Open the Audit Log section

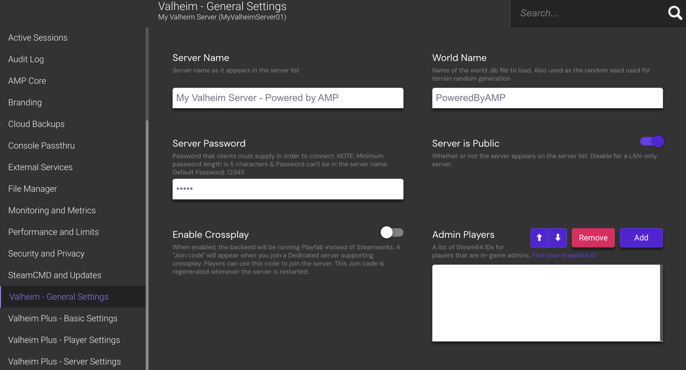tap(26, 59)
